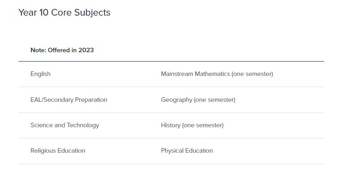Click the Year 10 Core Subjects heading
The image size is (348, 187).
(x=64, y=12)
